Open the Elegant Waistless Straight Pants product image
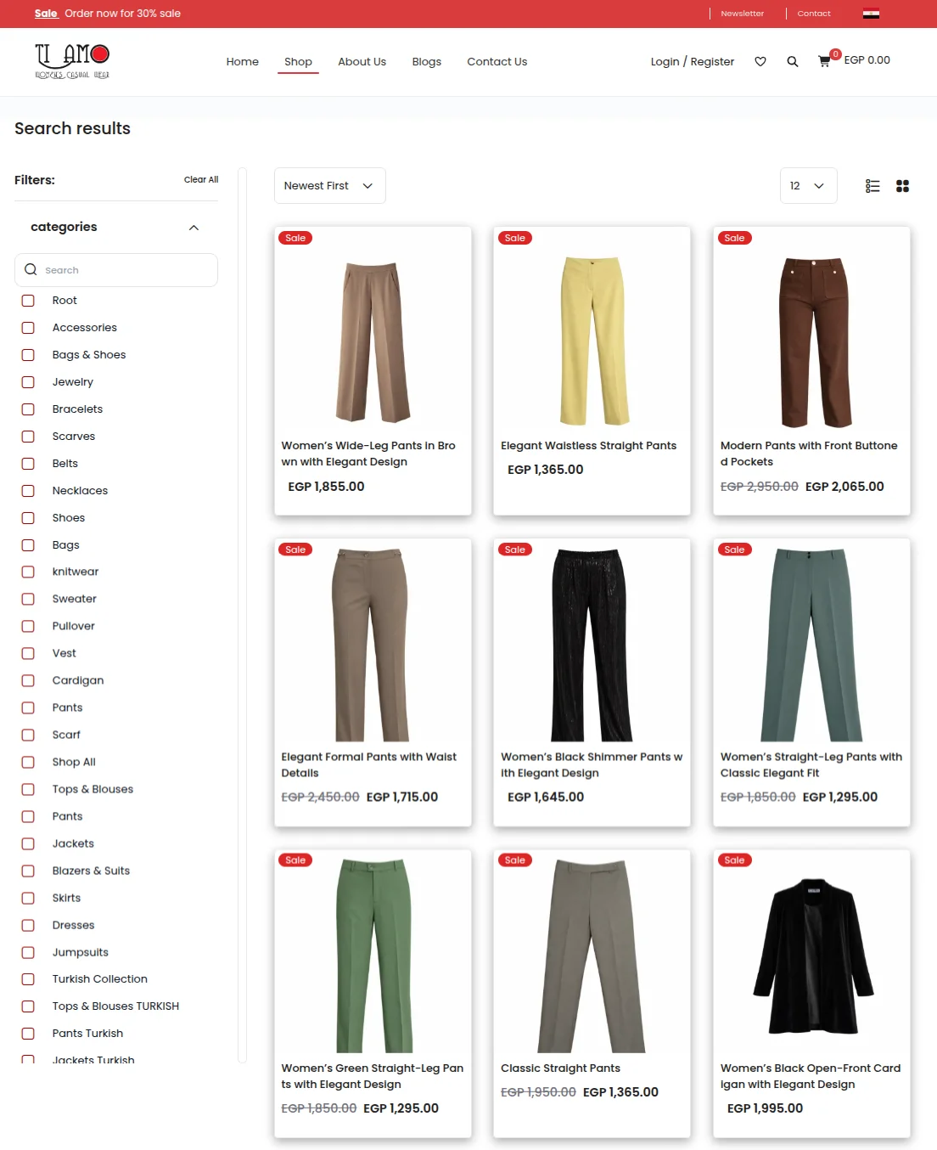The image size is (937, 1150). point(592,335)
